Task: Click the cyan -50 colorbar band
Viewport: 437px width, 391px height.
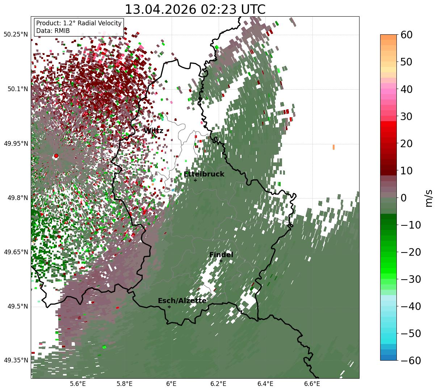Action: pyautogui.click(x=388, y=333)
